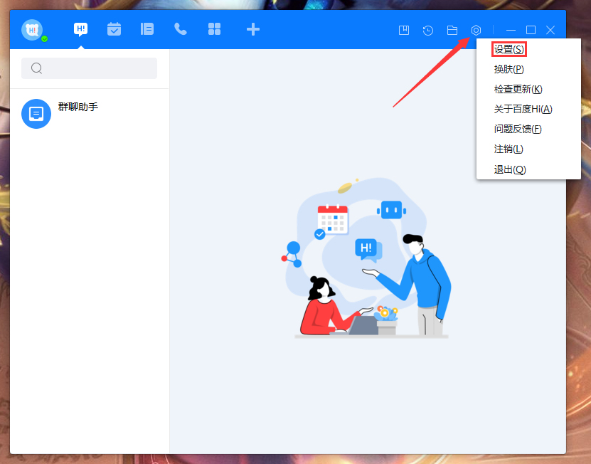Viewport: 591px width, 464px height.
Task: Click the search input field
Action: coord(89,68)
